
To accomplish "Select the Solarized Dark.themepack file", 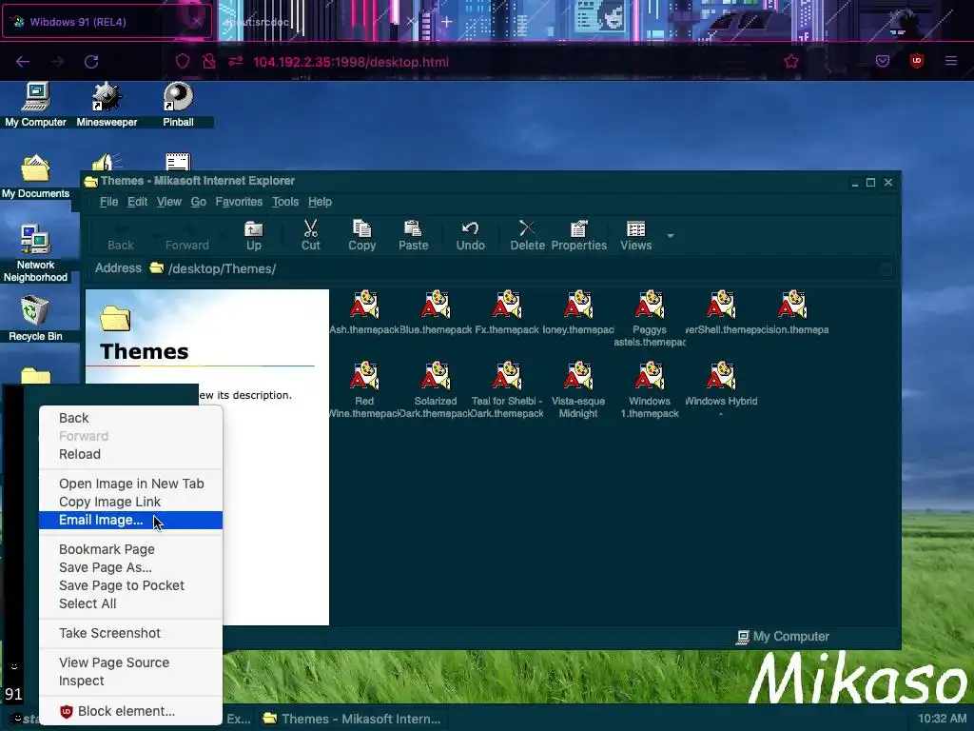I will 436,390.
